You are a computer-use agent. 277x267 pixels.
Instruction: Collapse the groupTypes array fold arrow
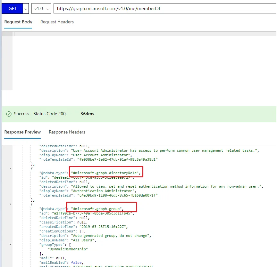pos(11,244)
